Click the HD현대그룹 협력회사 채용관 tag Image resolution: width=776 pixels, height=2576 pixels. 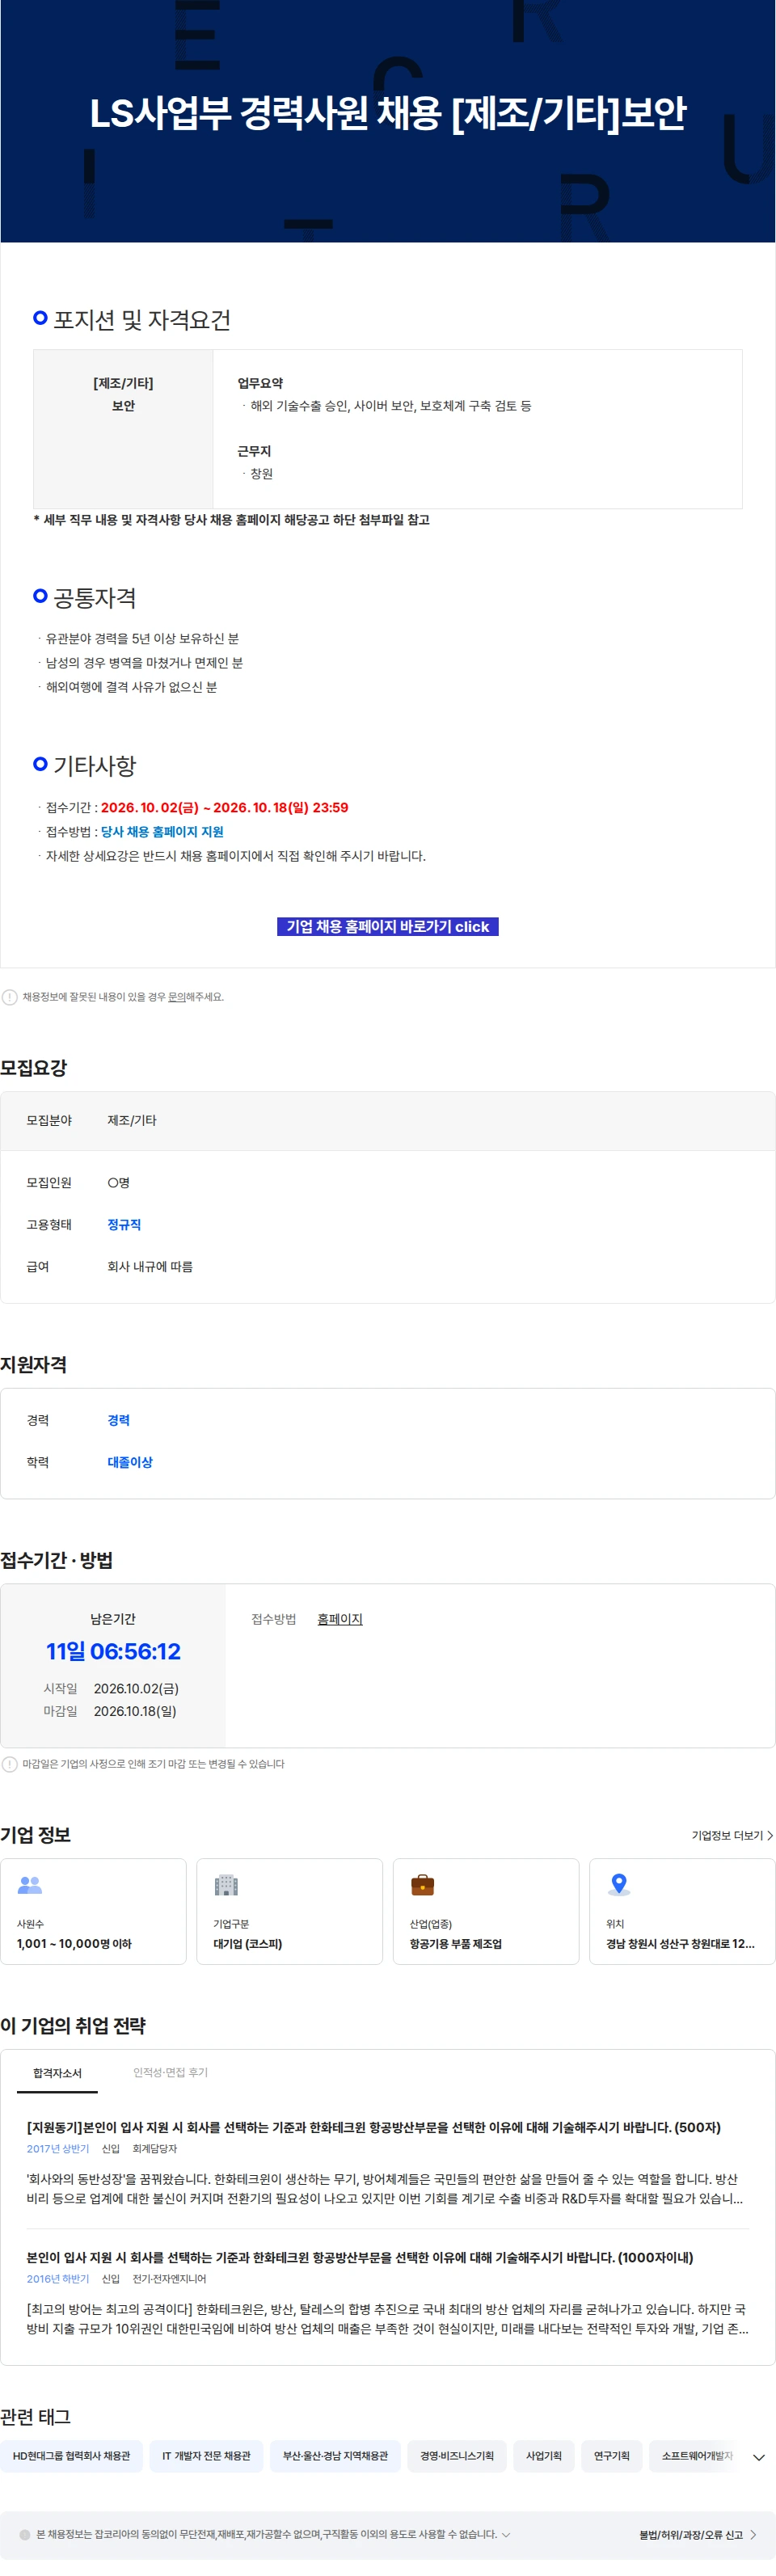pyautogui.click(x=71, y=2456)
